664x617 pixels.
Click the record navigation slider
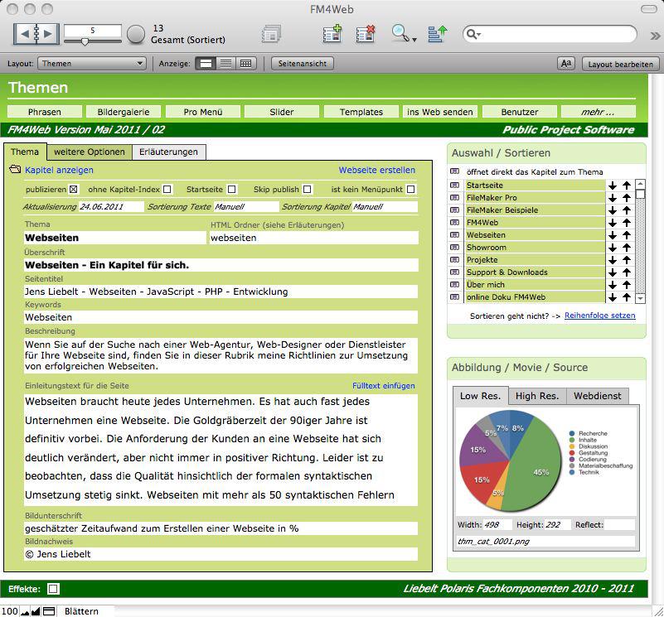point(85,41)
